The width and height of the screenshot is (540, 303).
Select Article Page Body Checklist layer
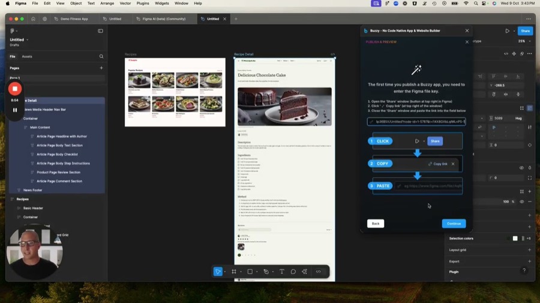tap(57, 154)
